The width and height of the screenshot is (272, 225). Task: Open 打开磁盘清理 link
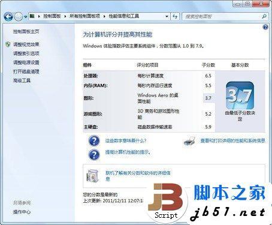tap(26, 71)
